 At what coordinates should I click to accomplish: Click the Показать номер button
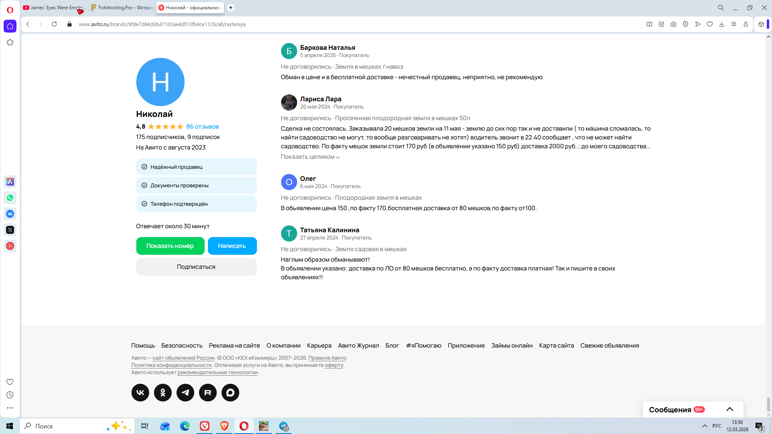pos(170,246)
